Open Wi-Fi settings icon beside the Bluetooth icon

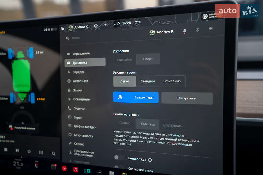click(211, 29)
